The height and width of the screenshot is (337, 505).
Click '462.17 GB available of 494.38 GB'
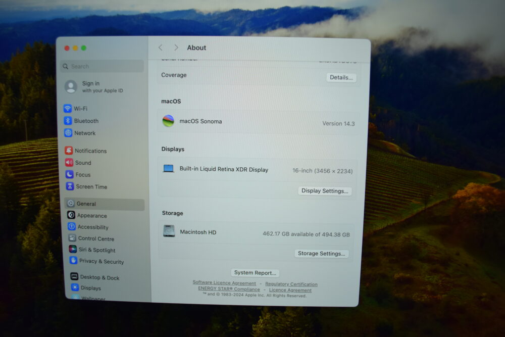pos(306,234)
